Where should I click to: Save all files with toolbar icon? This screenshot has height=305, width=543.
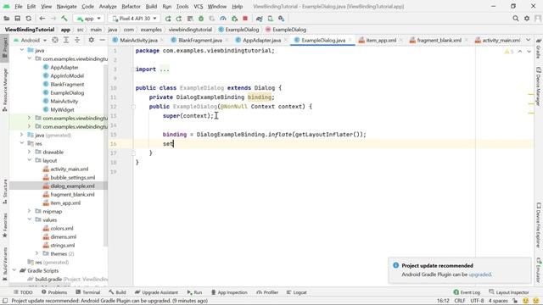pyautogui.click(x=17, y=19)
